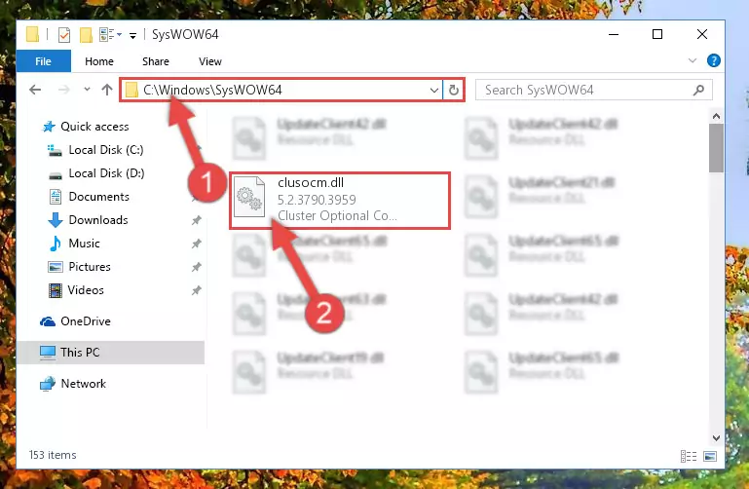Click the scroll up arrow of file list
749x489 pixels.
click(x=716, y=116)
